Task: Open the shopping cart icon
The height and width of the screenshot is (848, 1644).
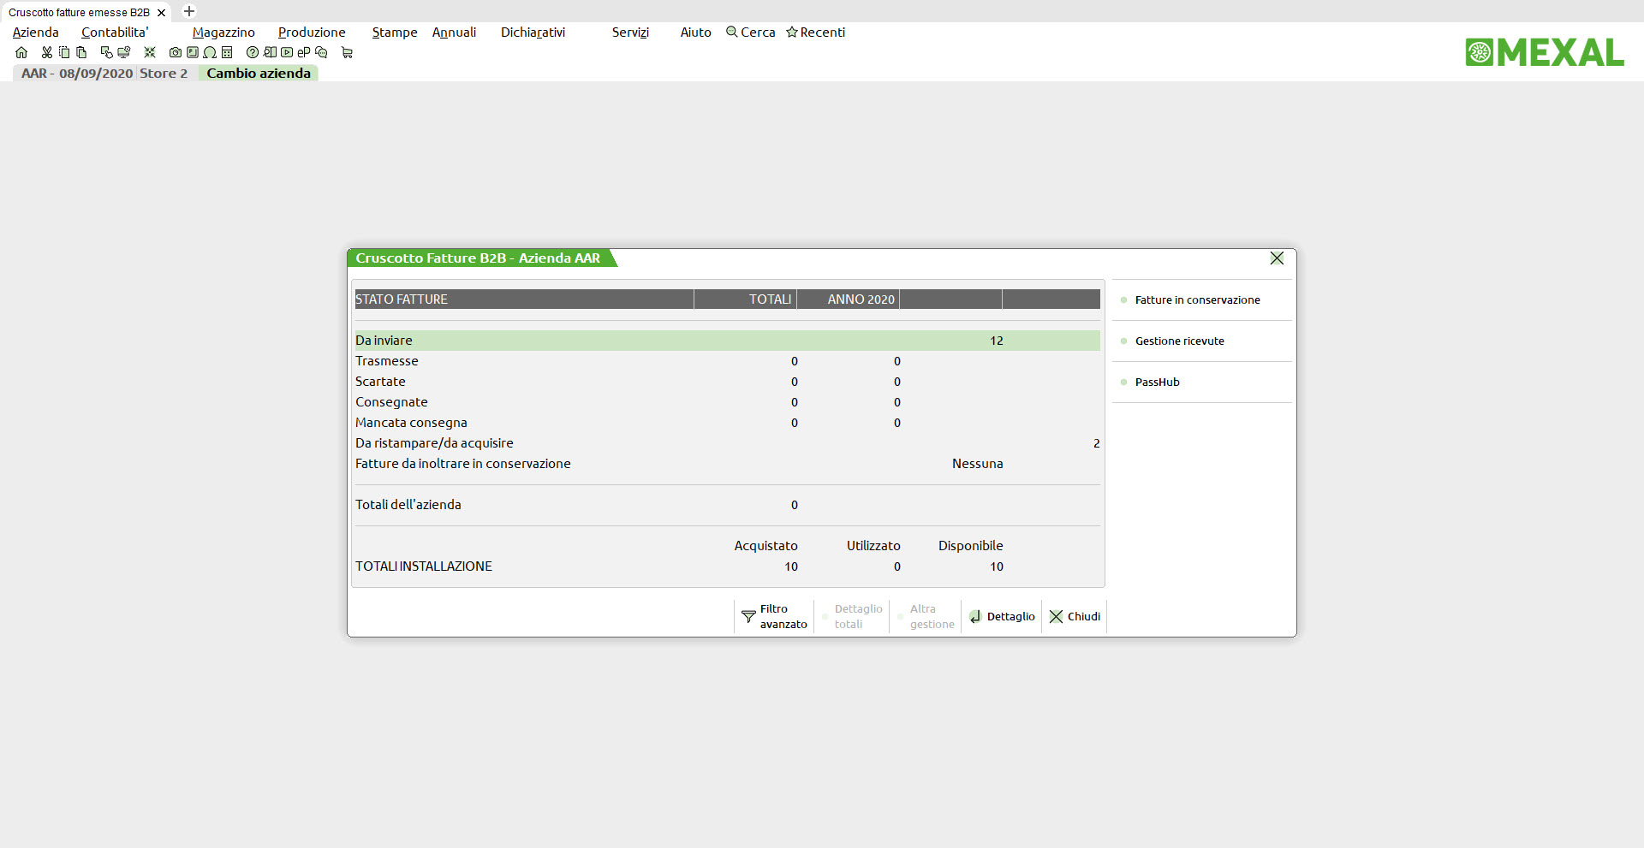Action: click(x=347, y=53)
